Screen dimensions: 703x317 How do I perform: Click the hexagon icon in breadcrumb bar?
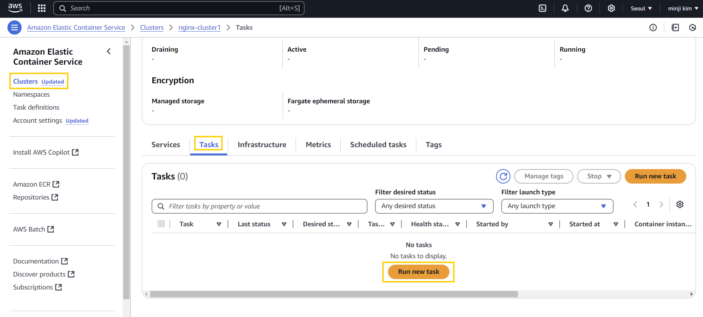[693, 28]
